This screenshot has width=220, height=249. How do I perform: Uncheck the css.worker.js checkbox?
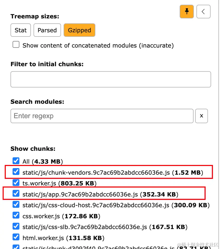(16, 215)
